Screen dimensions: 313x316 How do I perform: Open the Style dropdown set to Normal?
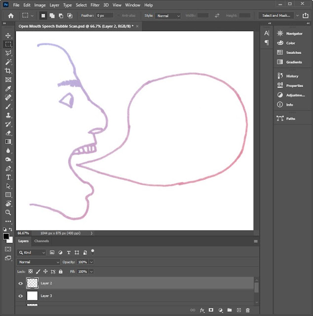point(168,16)
